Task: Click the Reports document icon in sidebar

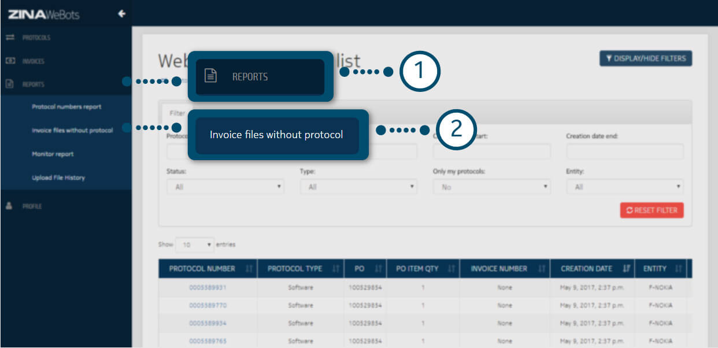Action: pos(9,84)
